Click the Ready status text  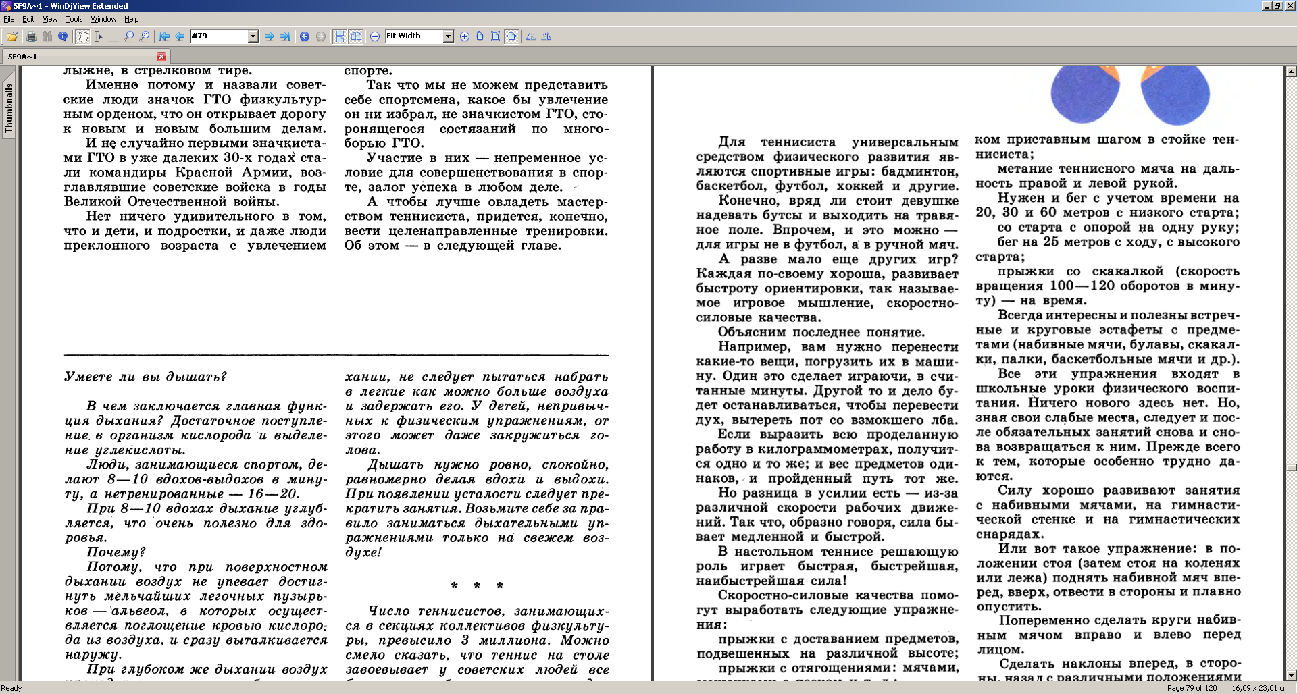pos(11,688)
